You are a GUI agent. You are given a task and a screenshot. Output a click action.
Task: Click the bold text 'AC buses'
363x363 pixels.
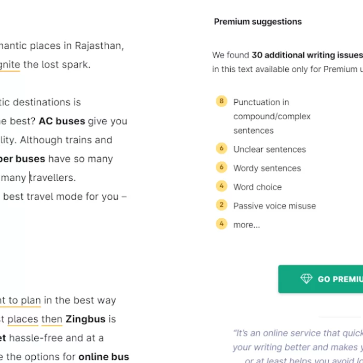click(x=62, y=121)
